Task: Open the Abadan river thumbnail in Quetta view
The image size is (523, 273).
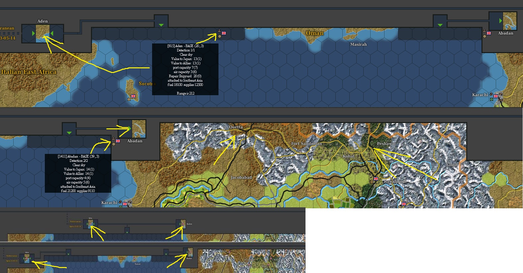Action: point(139,128)
